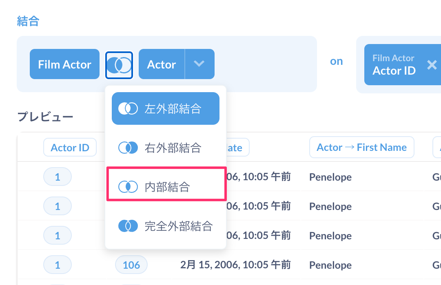The width and height of the screenshot is (441, 285).
Task: Click the Actor ID column header
Action: click(70, 148)
